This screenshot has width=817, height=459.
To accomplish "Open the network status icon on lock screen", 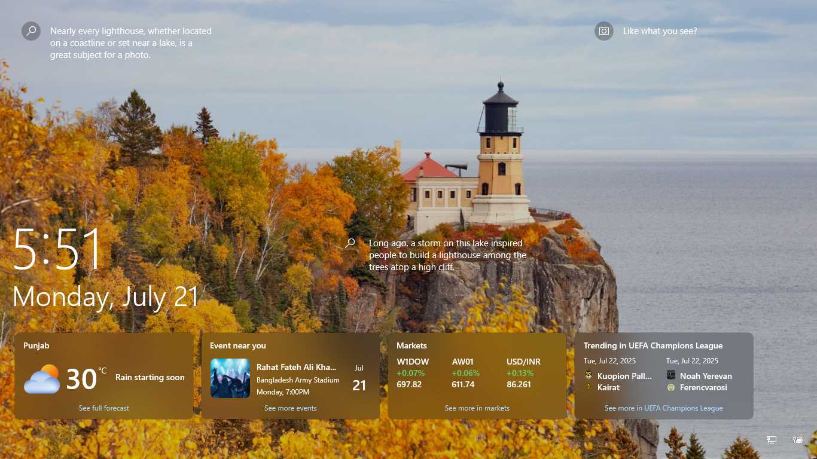I will click(x=772, y=440).
